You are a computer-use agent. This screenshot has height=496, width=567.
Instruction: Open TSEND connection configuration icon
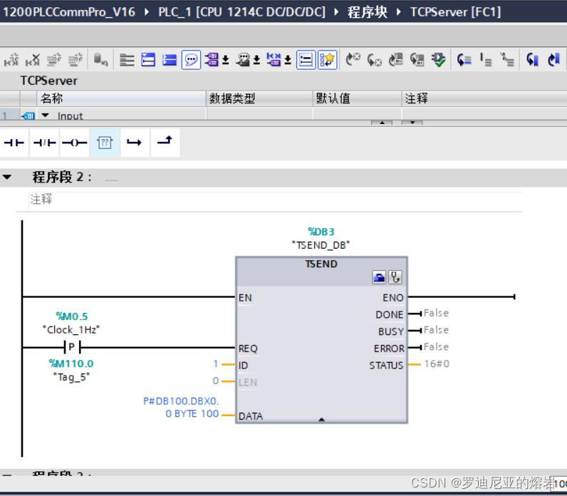pyautogui.click(x=379, y=277)
